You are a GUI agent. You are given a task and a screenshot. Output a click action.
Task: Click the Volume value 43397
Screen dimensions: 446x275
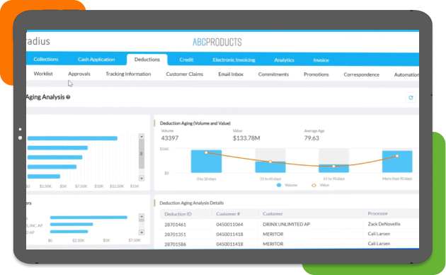coord(170,138)
